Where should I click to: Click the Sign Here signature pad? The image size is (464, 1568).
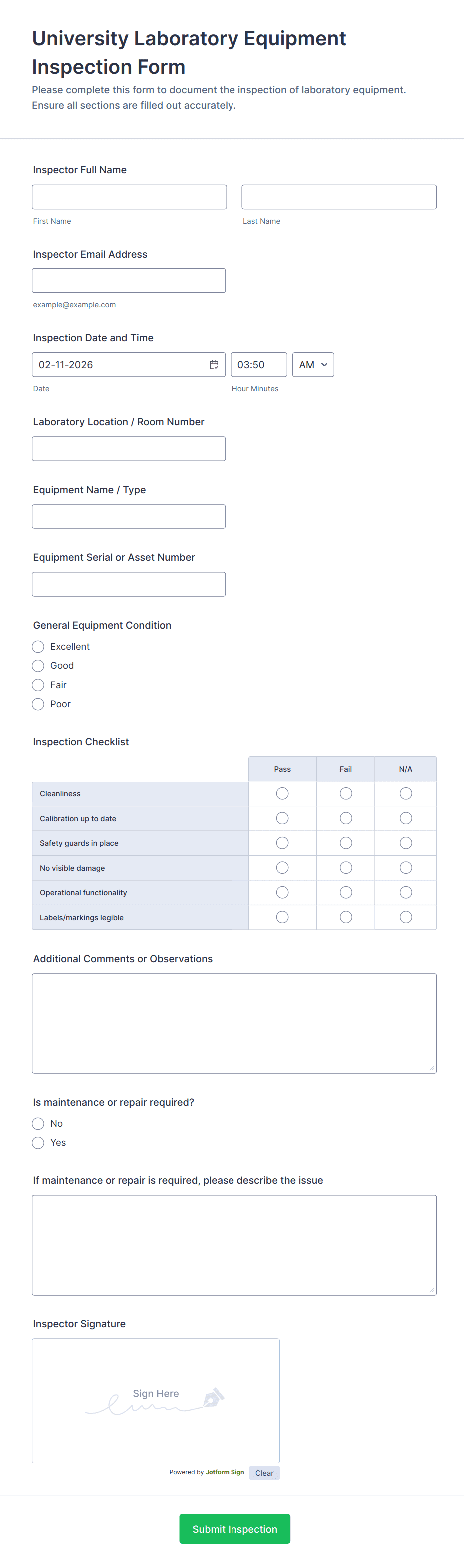tap(156, 1401)
